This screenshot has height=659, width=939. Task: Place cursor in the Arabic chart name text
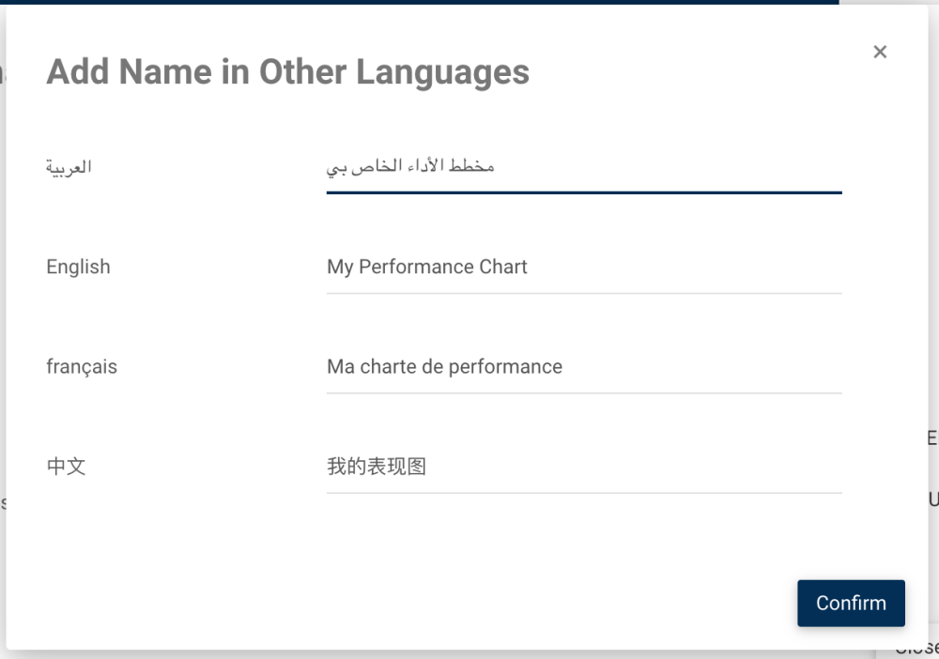coord(410,167)
